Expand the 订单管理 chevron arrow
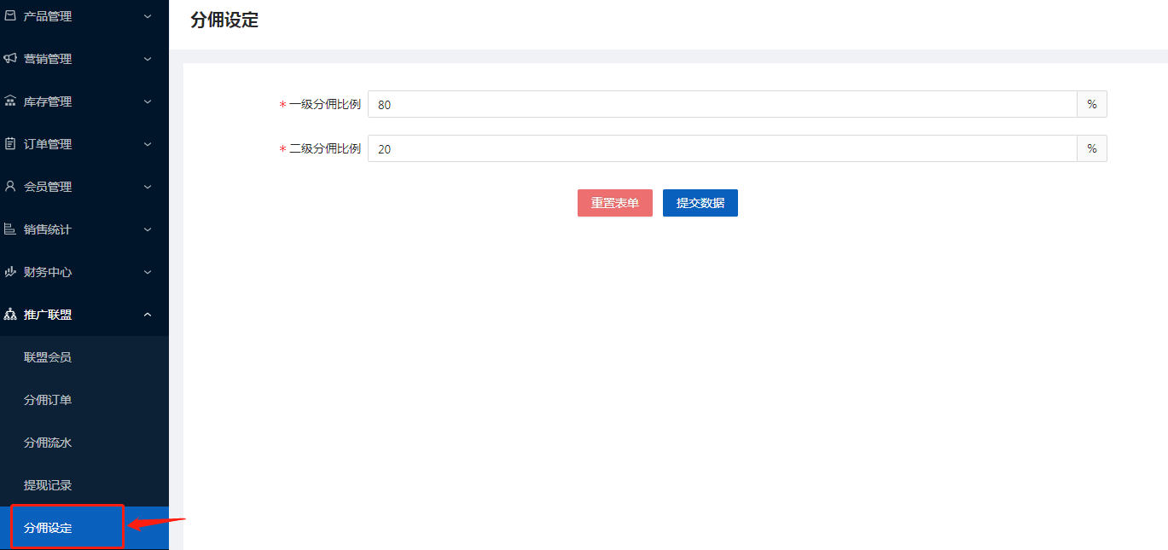Screen dimensions: 1168x550 [148, 144]
